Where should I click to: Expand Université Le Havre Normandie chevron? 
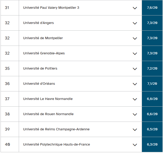point(135,99)
